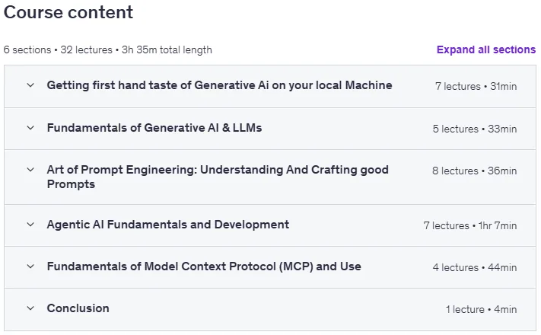The width and height of the screenshot is (541, 335).
Task: Click the 7 lectures • 1hr 7min label
Action: (x=470, y=225)
